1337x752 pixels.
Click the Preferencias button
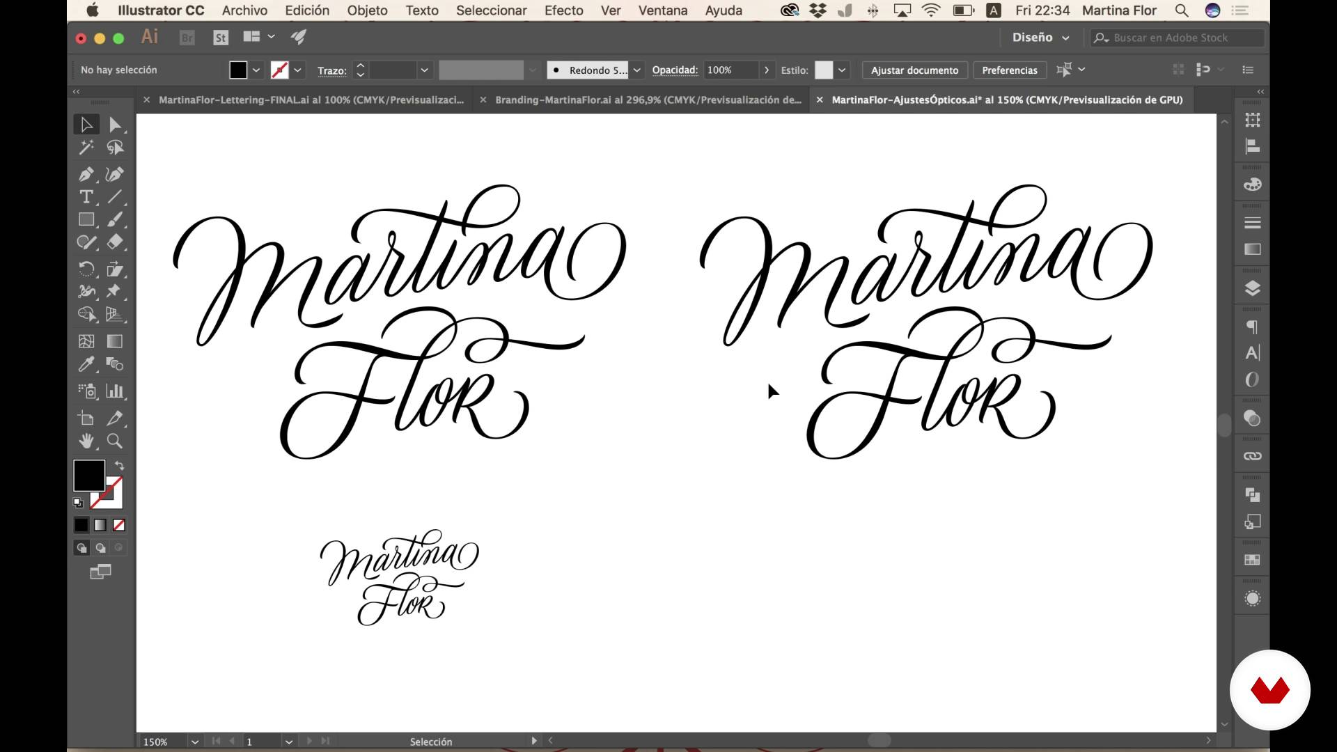[1009, 70]
